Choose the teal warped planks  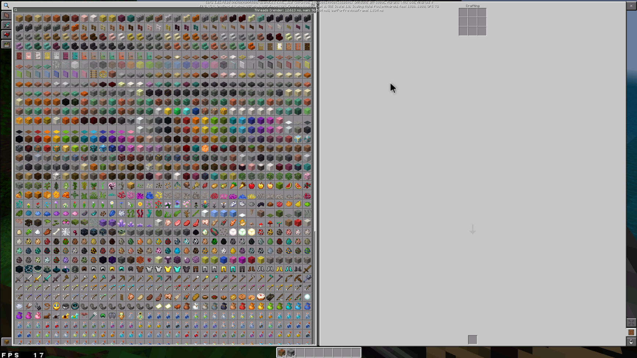click(x=131, y=18)
